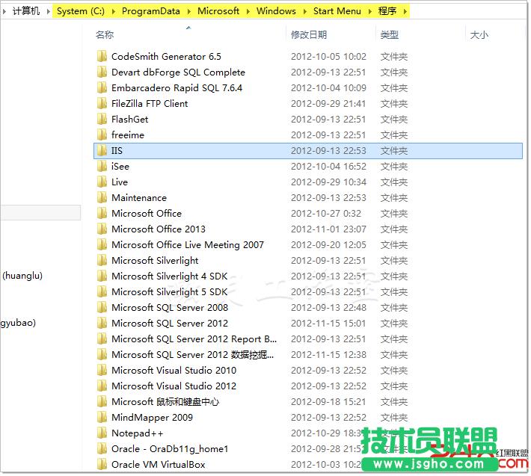Click the Microsoft Office 2013 folder icon
This screenshot has width=531, height=476.
click(x=102, y=229)
